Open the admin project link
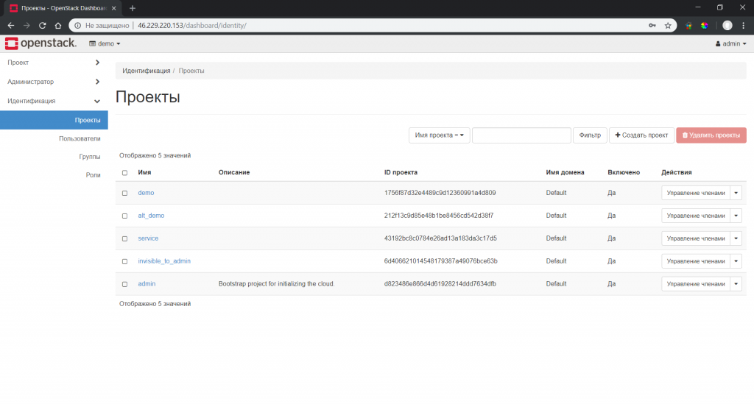754x404 pixels. coord(147,284)
